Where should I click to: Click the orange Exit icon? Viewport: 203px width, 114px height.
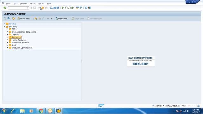tap(43, 8)
